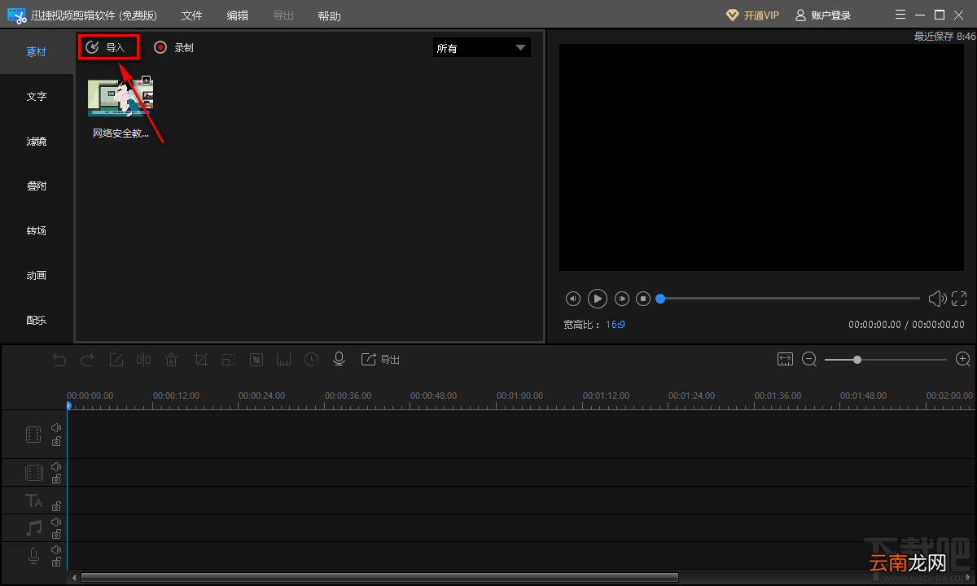
Task: Mute the overlay video track
Action: pos(56,467)
